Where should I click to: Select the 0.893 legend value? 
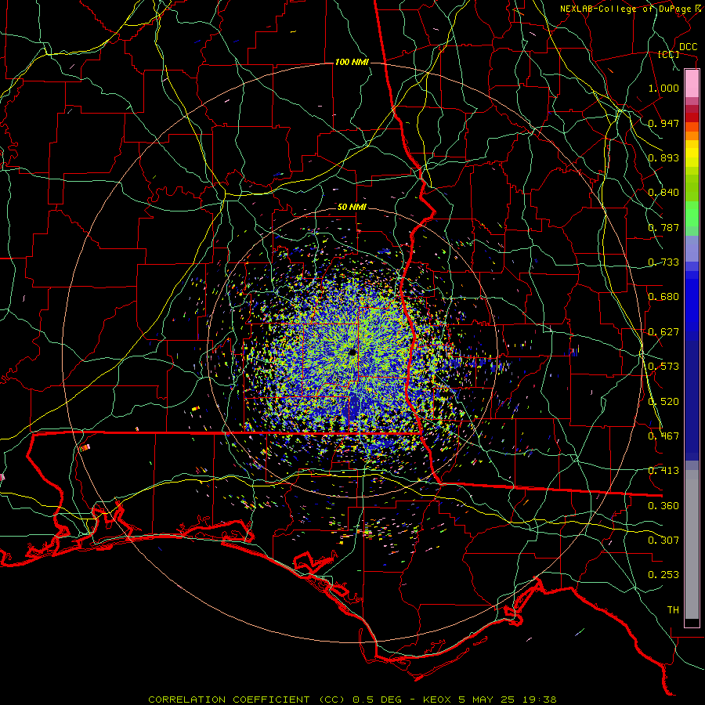pyautogui.click(x=663, y=157)
